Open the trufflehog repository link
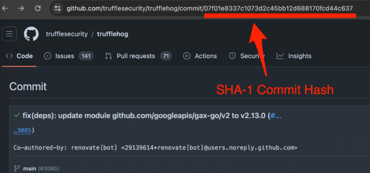 click(x=113, y=34)
